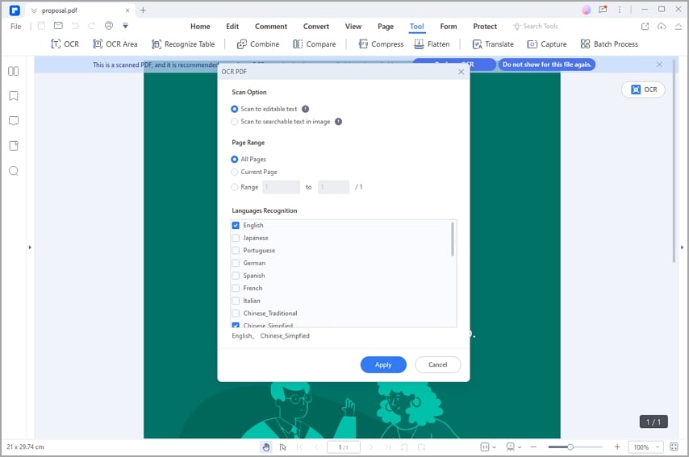The image size is (689, 457).
Task: Click the cloud upload icon
Action: 662,27
